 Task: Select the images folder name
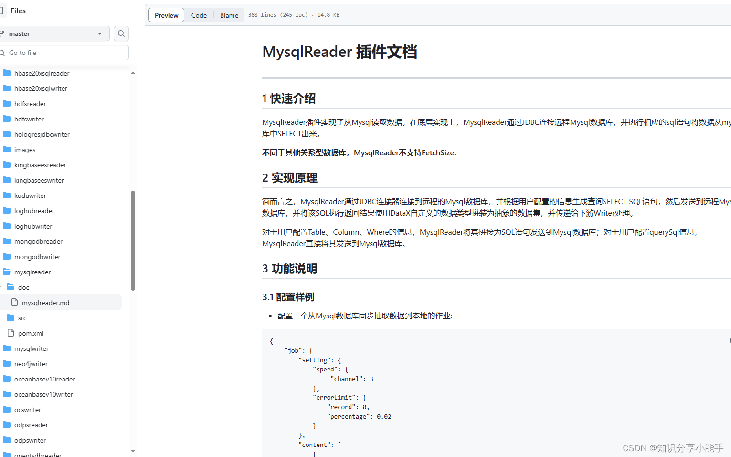click(x=25, y=150)
